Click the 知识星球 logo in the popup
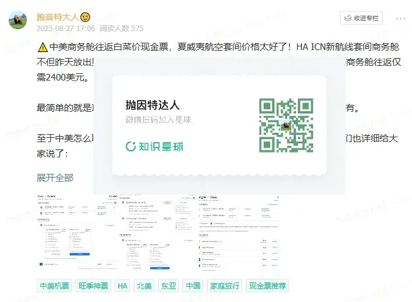Screen dimensions: 412x302 154,146
